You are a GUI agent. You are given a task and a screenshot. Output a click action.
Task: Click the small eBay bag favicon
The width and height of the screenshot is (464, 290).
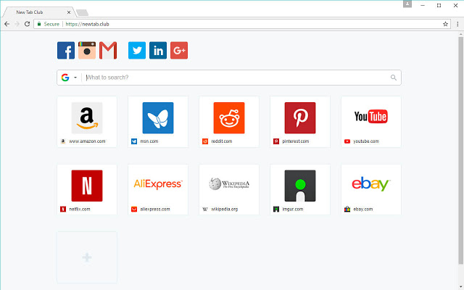click(x=347, y=210)
